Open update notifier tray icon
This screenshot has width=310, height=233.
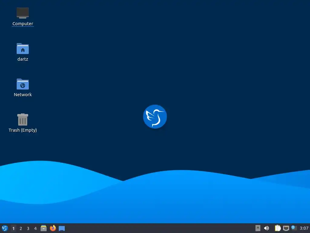294,228
